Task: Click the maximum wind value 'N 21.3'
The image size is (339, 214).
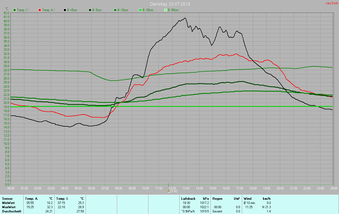Action: [x=266, y=207]
